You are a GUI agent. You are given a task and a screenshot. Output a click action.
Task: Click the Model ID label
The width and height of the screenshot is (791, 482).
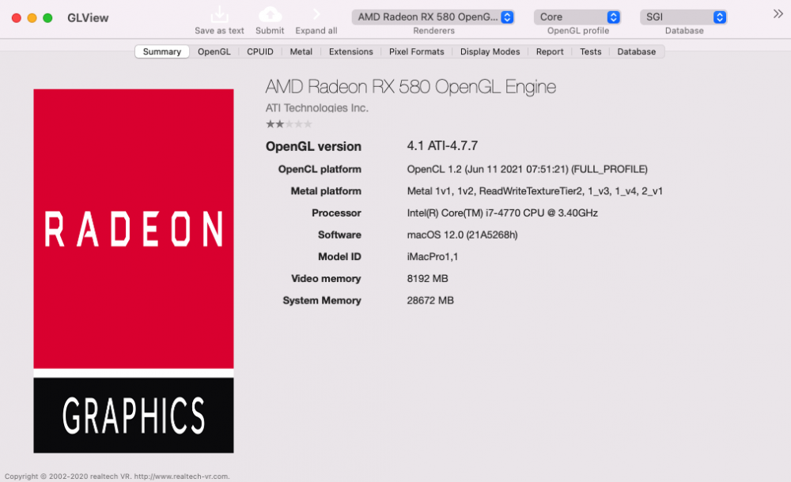(339, 257)
